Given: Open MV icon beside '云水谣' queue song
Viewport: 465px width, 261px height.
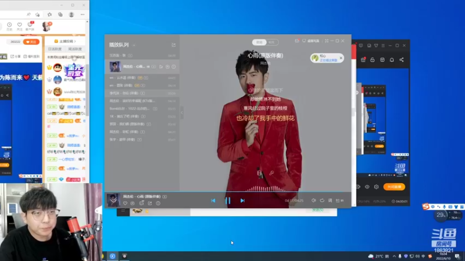Looking at the screenshot, I should pos(146,78).
